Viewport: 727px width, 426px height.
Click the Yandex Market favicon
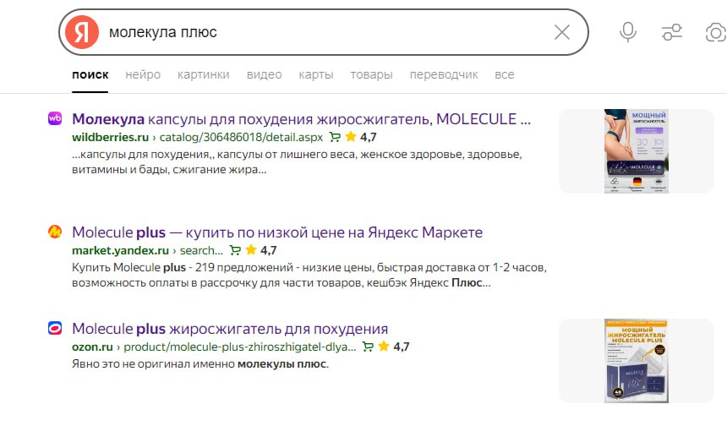[55, 232]
